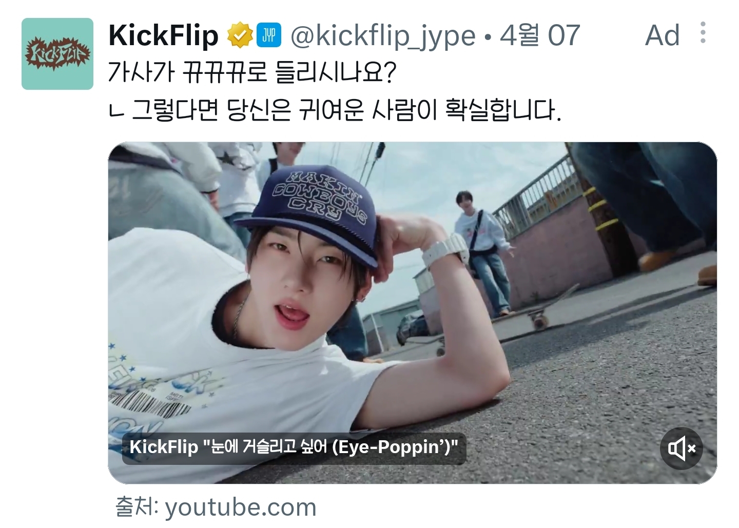
Task: Click the blue JYP affiliate badge
Action: click(269, 35)
